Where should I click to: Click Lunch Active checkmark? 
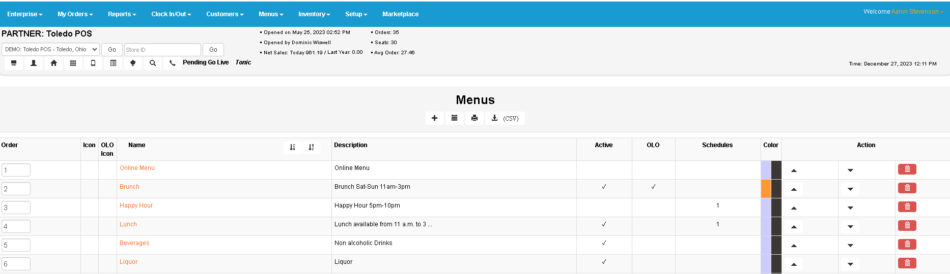click(604, 224)
